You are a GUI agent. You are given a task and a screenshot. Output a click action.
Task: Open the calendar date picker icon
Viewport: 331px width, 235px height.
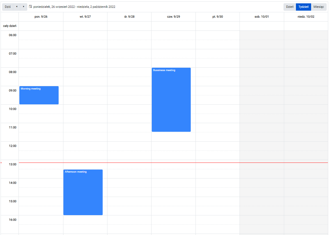tap(30, 7)
